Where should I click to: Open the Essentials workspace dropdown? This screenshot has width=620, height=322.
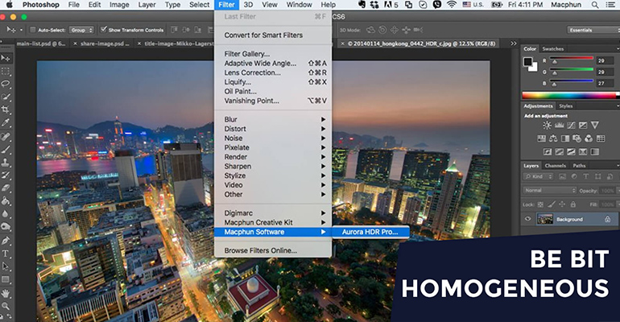point(593,30)
